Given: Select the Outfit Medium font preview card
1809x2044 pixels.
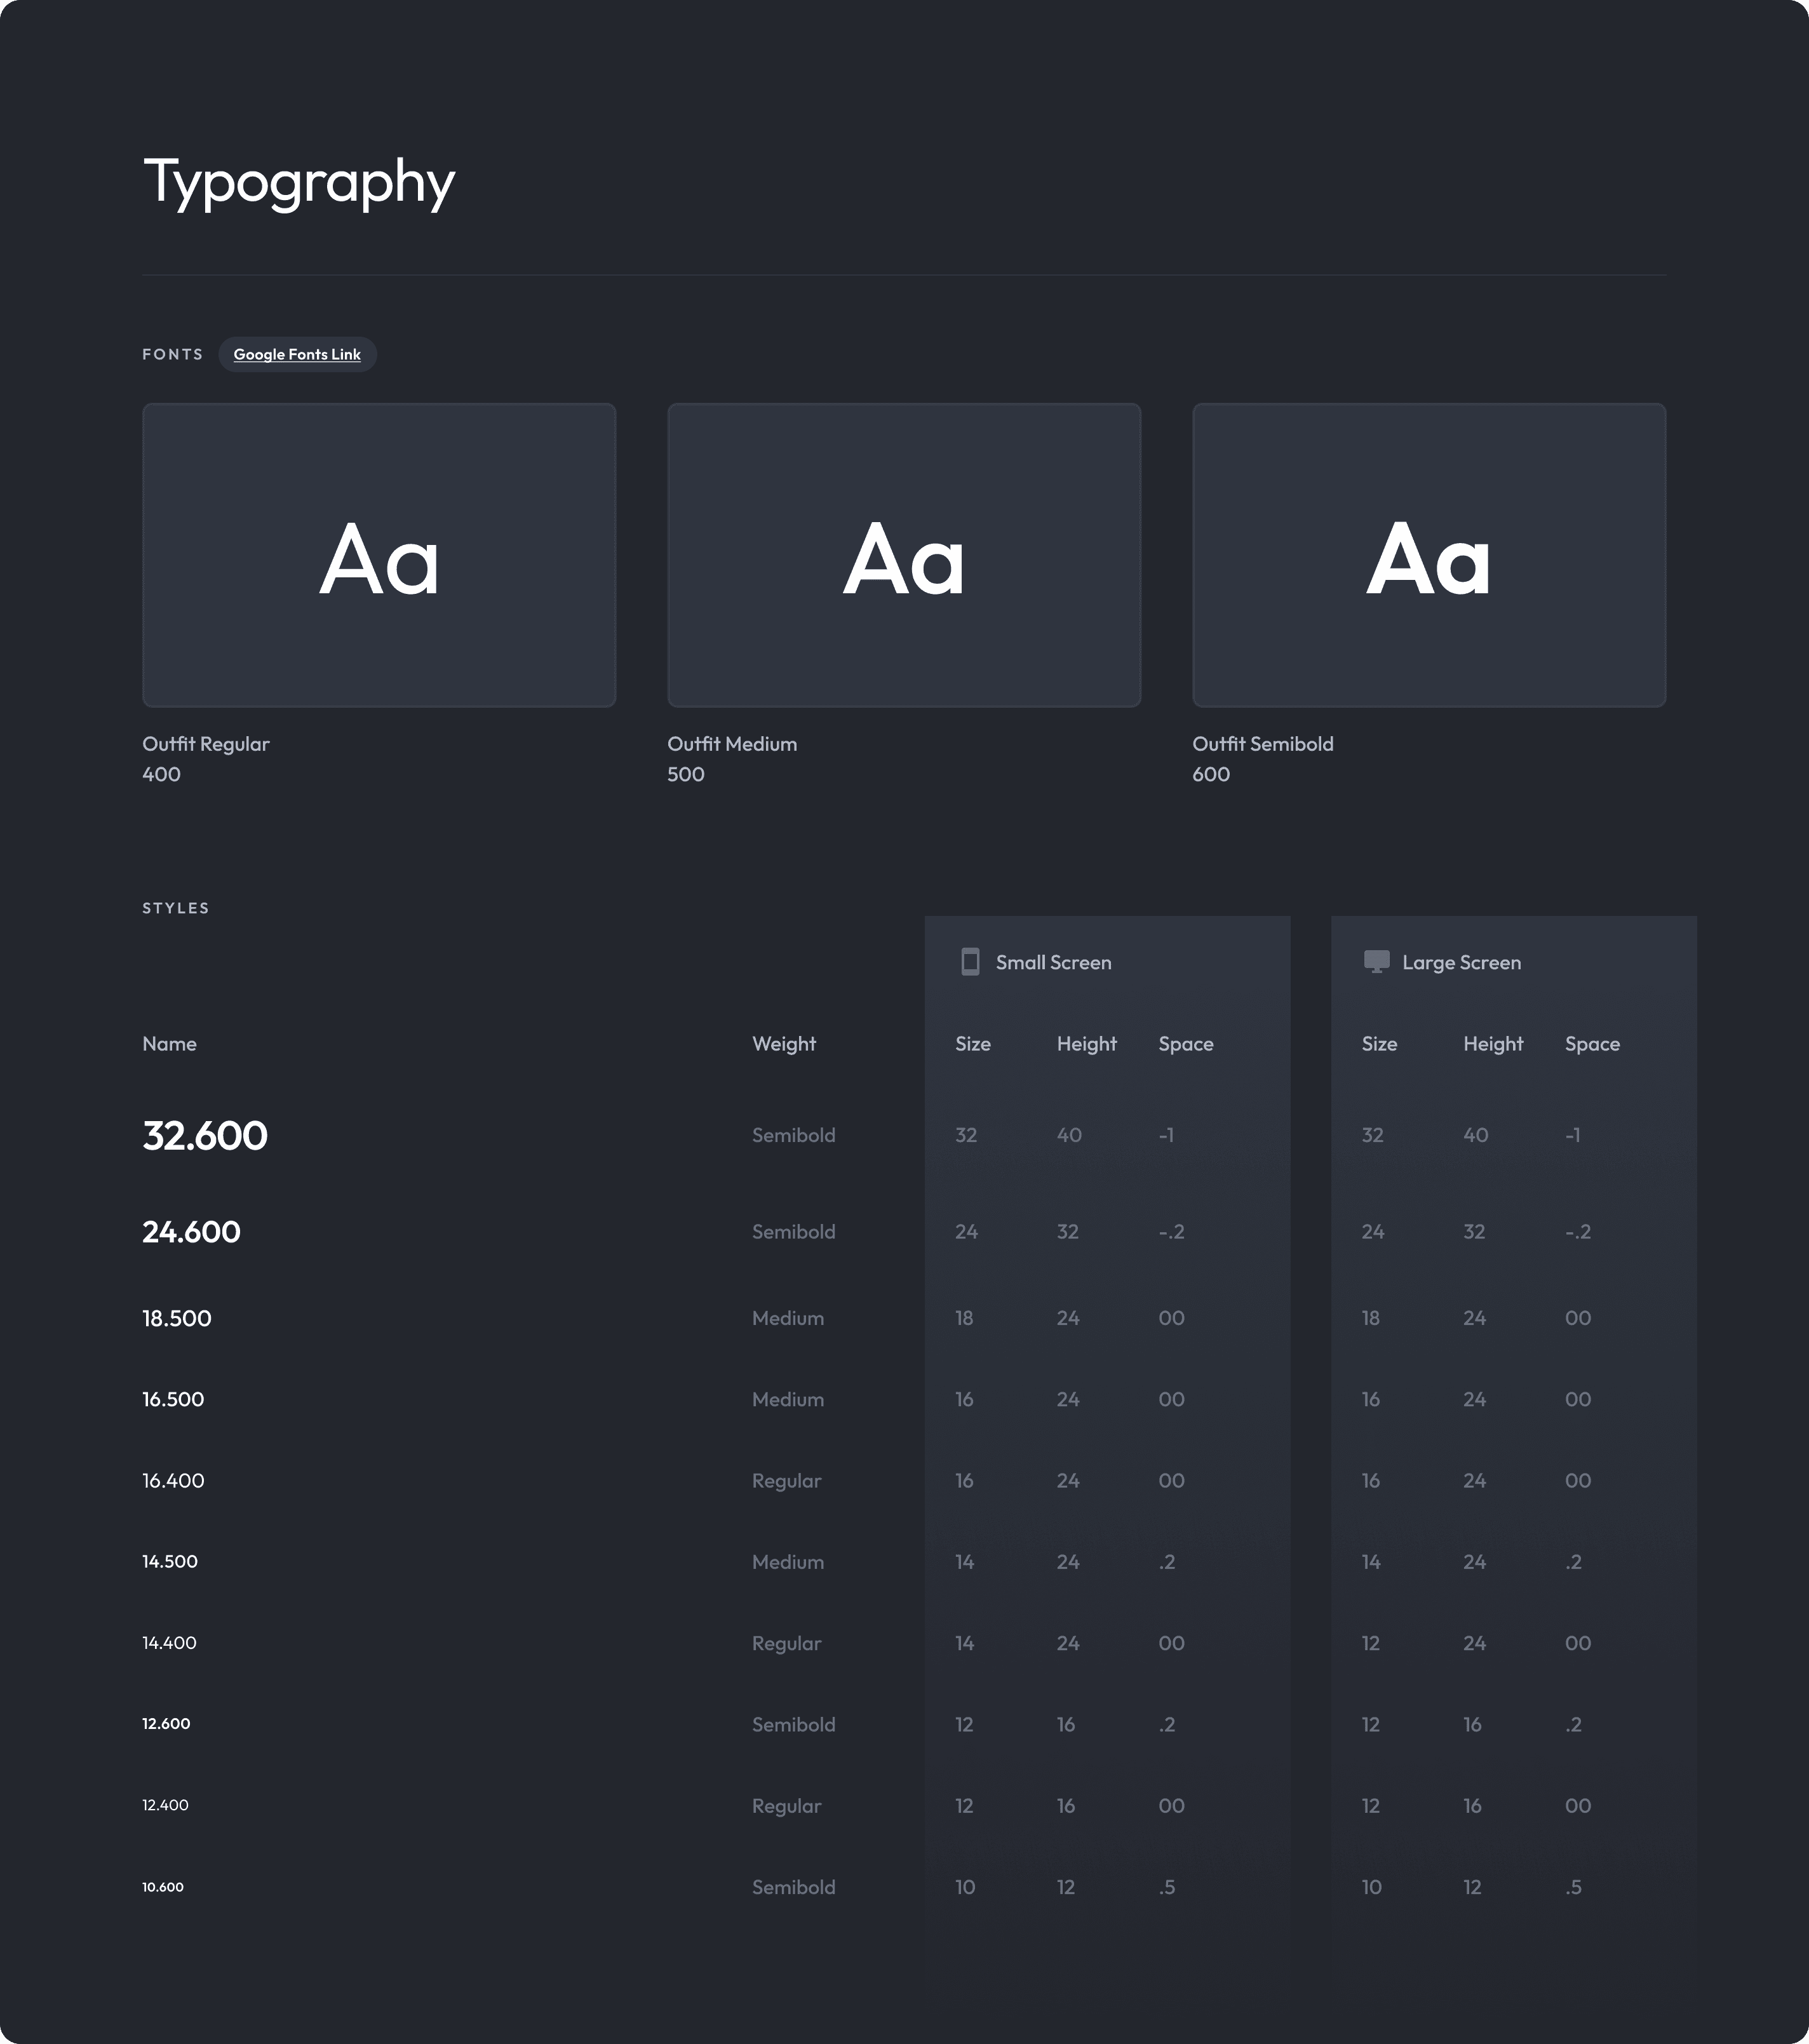Looking at the screenshot, I should point(904,555).
